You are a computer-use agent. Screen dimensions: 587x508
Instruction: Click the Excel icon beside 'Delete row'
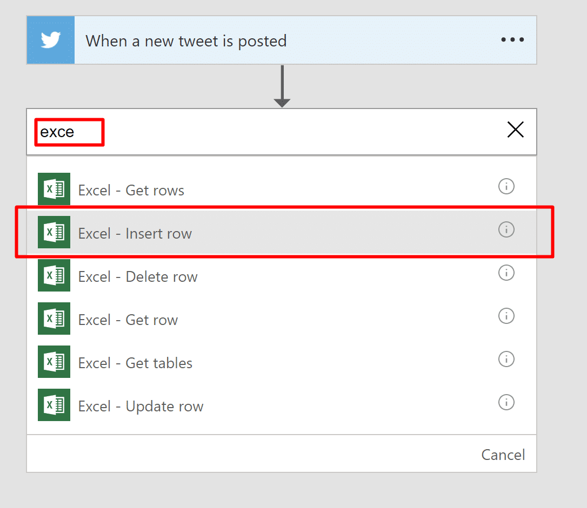(54, 275)
